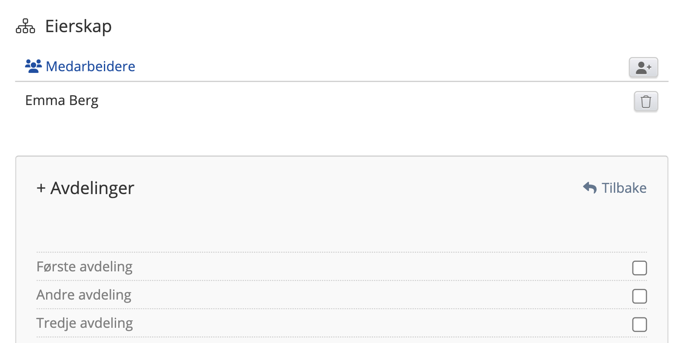Click the plus sign beside Avdelinger
The height and width of the screenshot is (343, 679).
(41, 188)
